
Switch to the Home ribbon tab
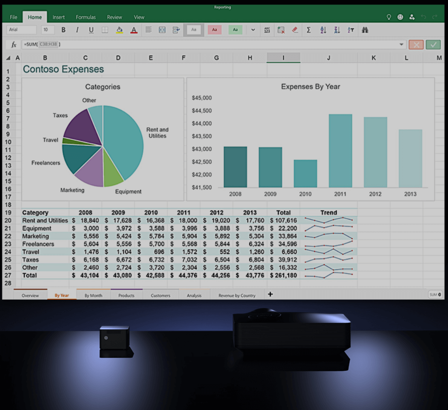coord(35,17)
